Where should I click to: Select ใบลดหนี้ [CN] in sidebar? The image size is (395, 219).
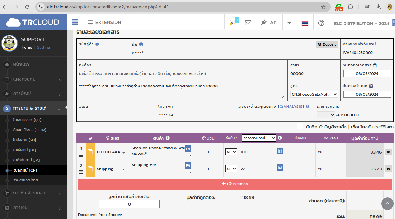(25, 170)
